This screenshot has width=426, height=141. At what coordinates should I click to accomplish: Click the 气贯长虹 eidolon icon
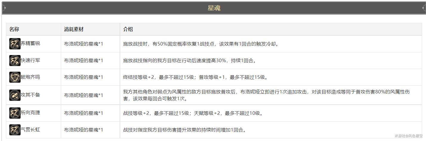15,130
